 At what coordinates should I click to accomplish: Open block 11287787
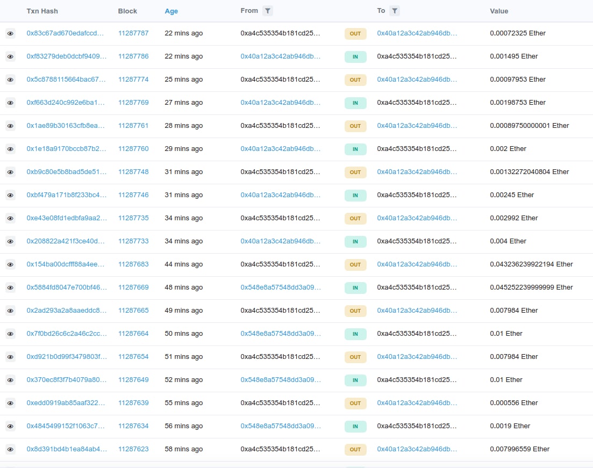pyautogui.click(x=133, y=33)
